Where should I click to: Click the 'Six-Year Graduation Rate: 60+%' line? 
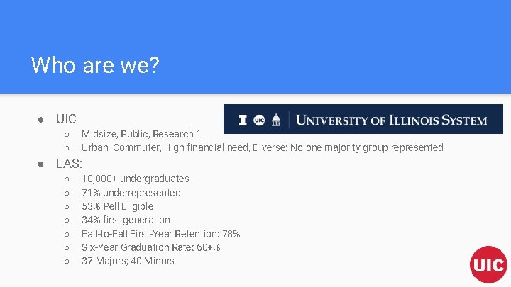coord(150,247)
